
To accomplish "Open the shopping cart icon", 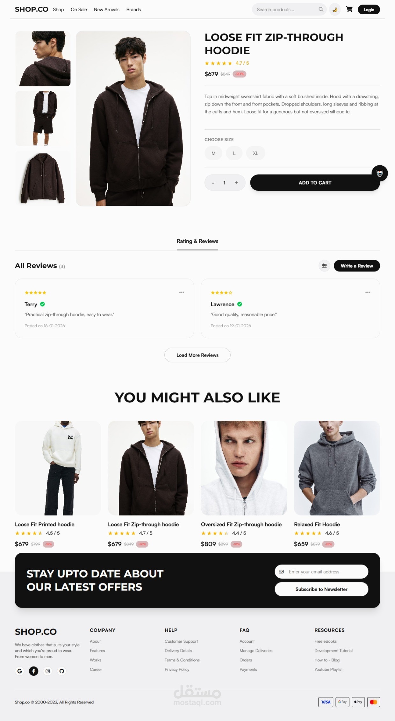I will (x=349, y=10).
